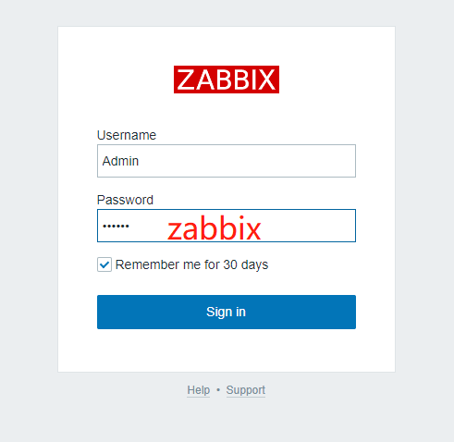Screen dimensions: 454x442
Task: Click the dot separator between Help and Support
Action: [218, 390]
